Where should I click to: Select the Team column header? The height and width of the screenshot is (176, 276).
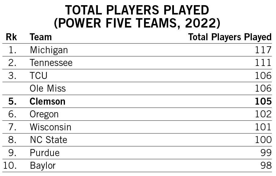tap(41, 37)
